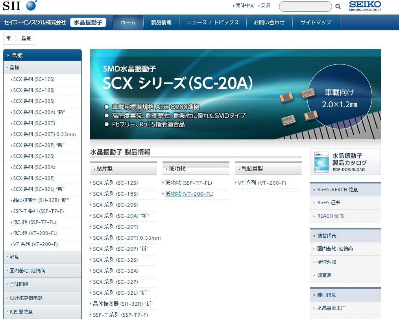Screen dimensions: 399x319
Task: Open the お問い合わせ menu tab
Action: 269,22
